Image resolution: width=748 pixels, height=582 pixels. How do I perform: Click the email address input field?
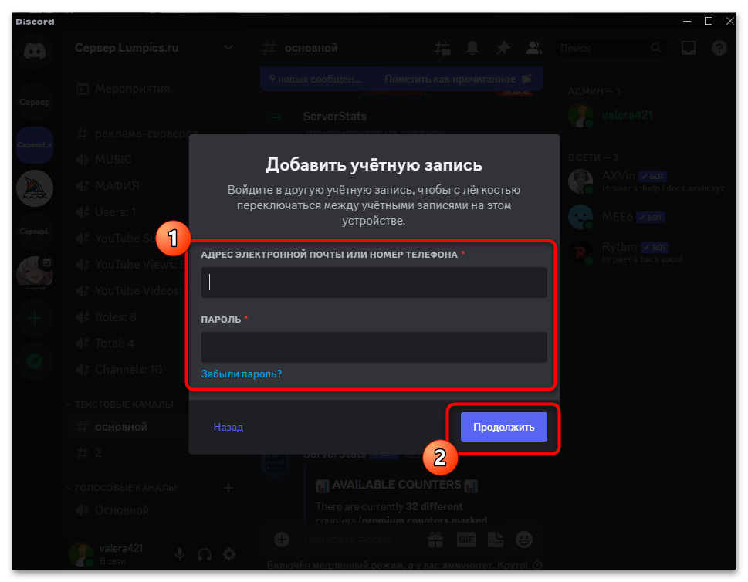point(374,282)
